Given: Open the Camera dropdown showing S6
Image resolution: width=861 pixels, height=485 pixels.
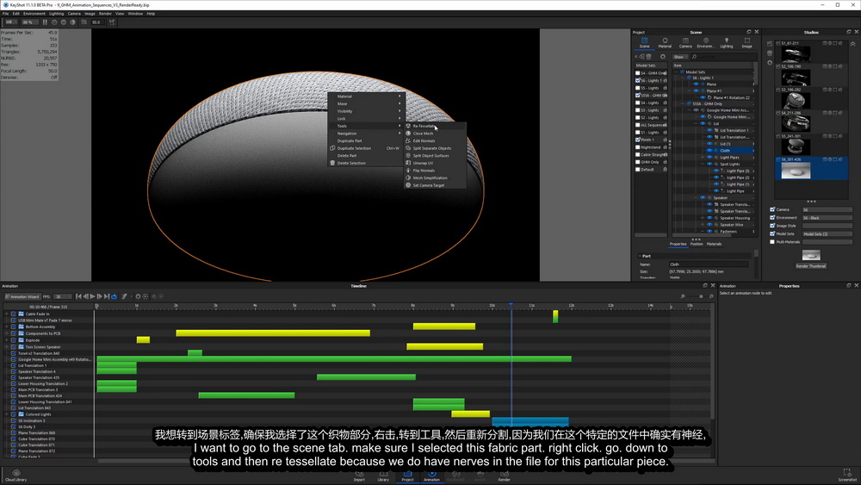Looking at the screenshot, I should [827, 210].
